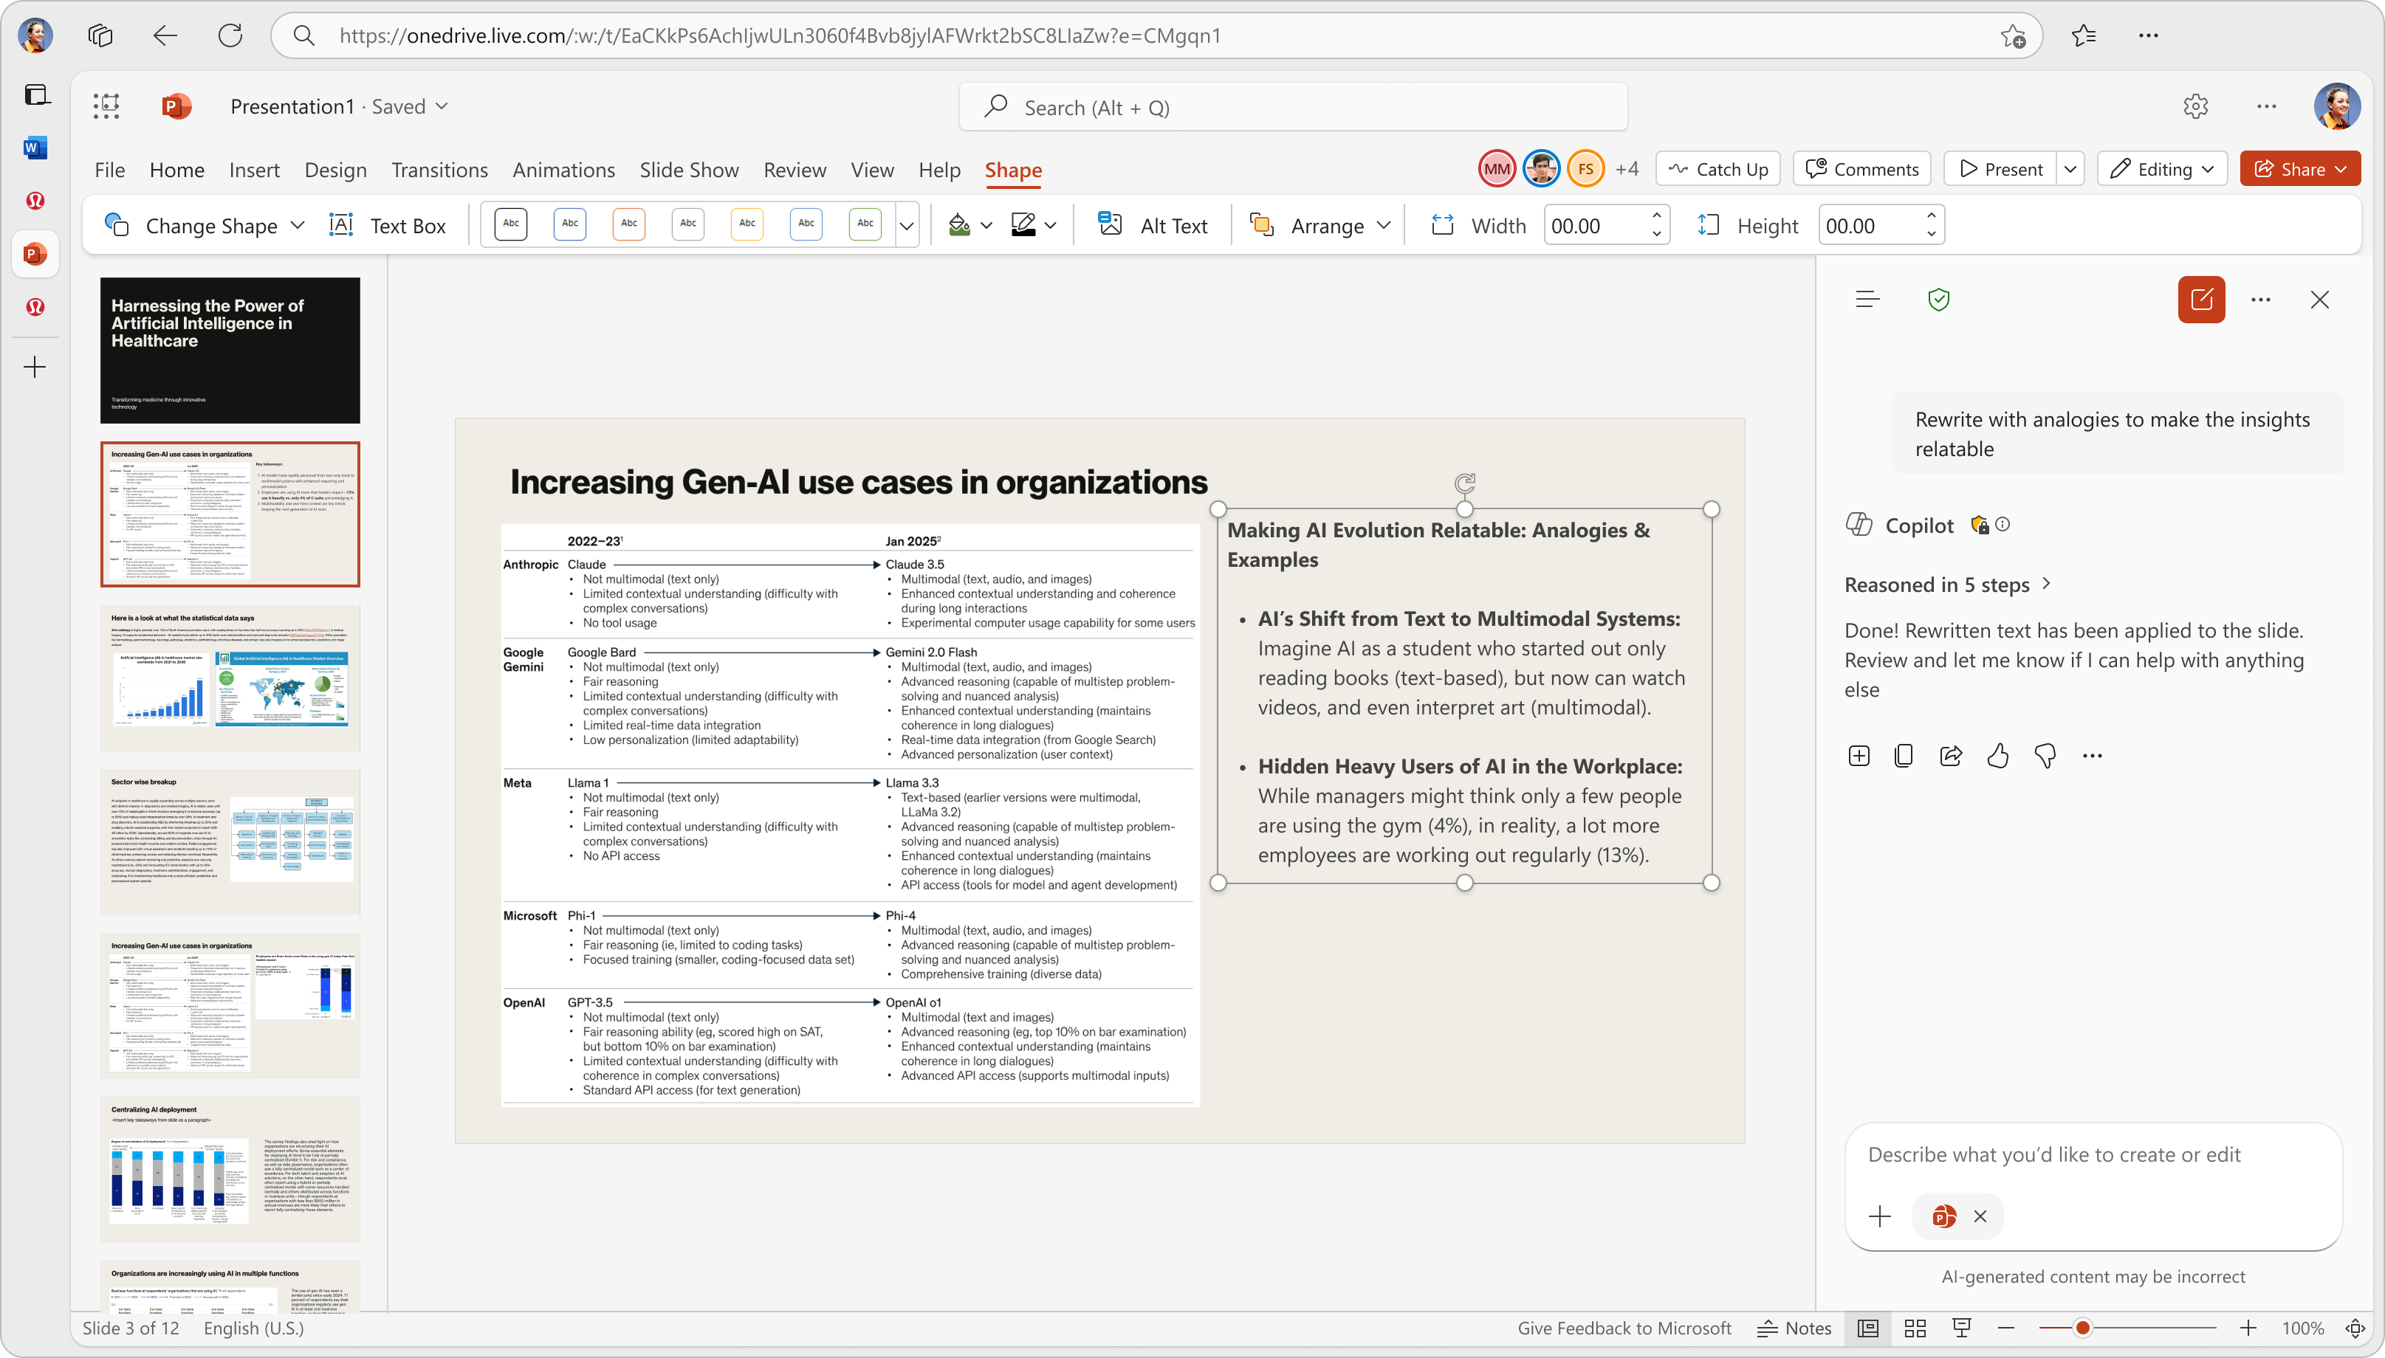Open Word from the left app sidebar
Screen dimensions: 2385x1358
tap(35, 148)
